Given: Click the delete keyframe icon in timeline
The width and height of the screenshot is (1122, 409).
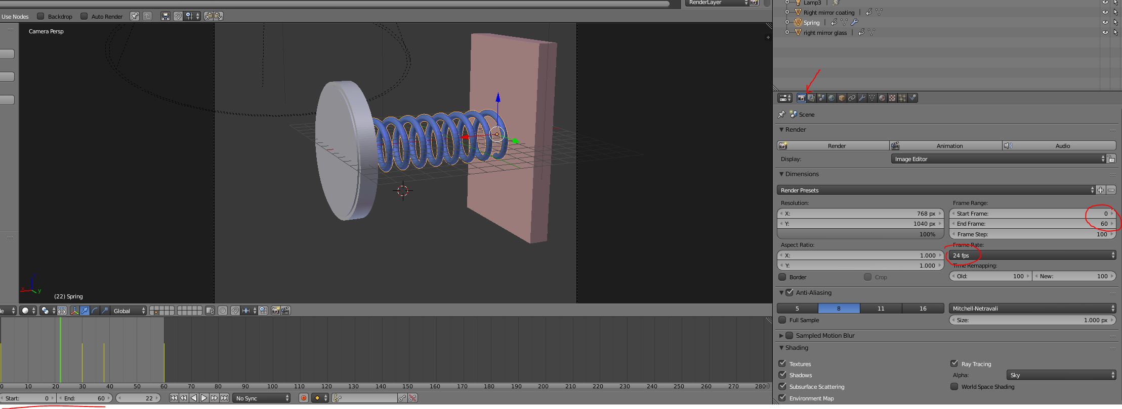Looking at the screenshot, I should coord(412,398).
